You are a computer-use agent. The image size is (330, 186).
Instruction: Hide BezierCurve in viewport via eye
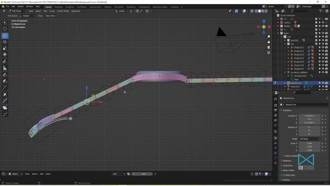tap(323, 83)
